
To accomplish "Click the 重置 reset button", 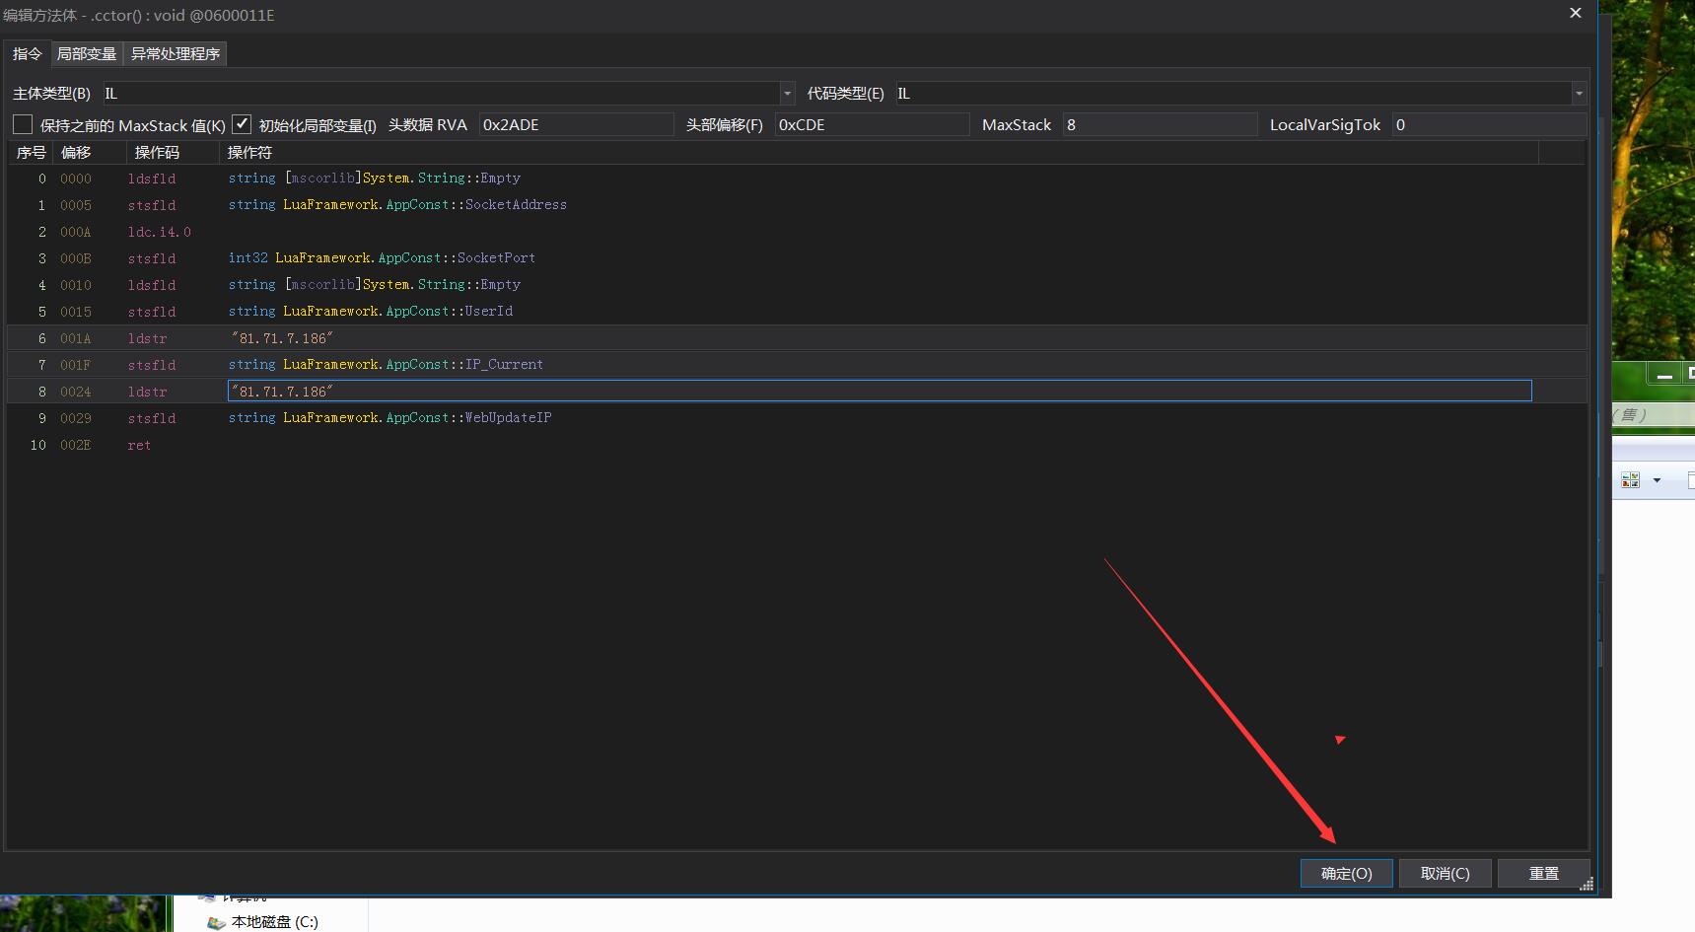I will [1543, 874].
